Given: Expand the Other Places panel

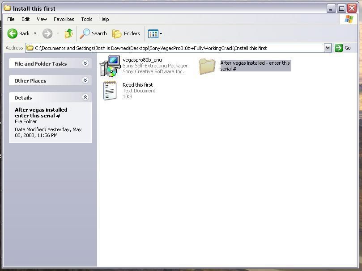Looking at the screenshot, I should [85, 80].
